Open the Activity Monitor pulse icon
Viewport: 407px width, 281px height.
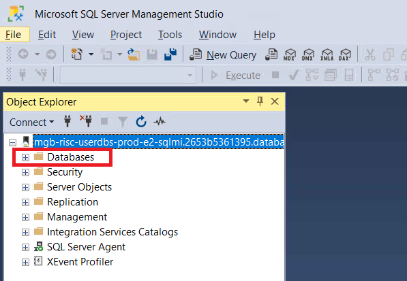160,122
